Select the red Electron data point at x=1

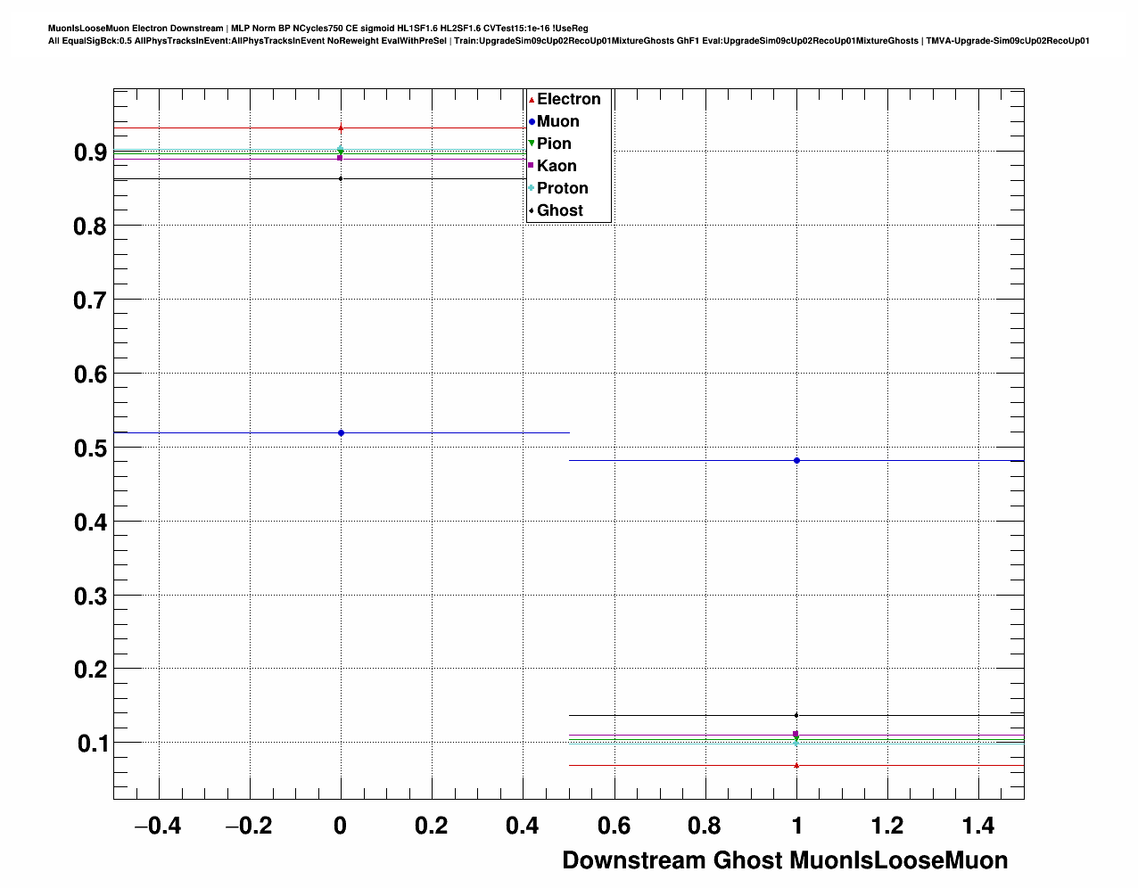(796, 765)
